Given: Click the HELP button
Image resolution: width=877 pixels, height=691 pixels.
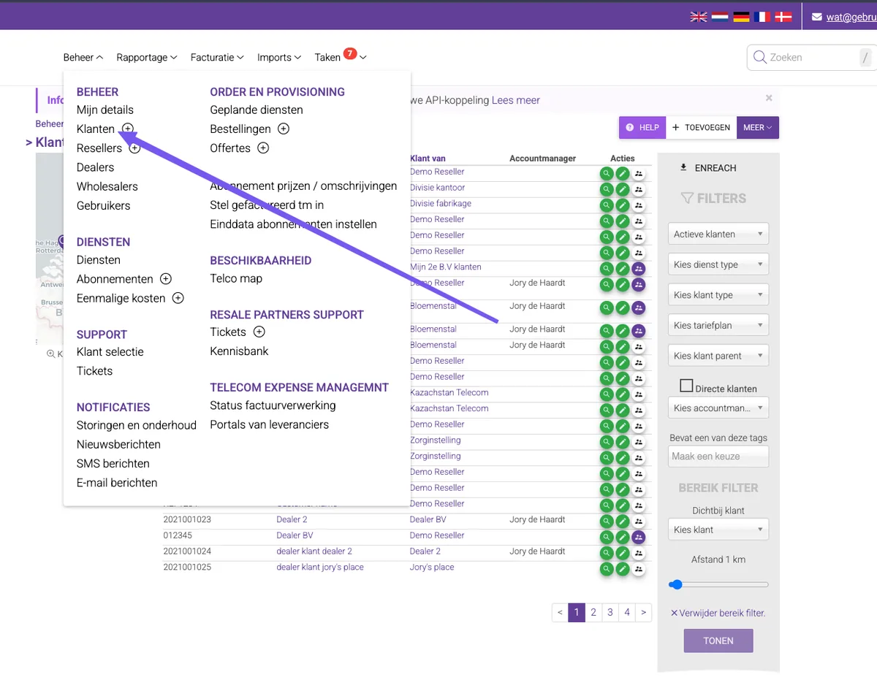Looking at the screenshot, I should (642, 127).
